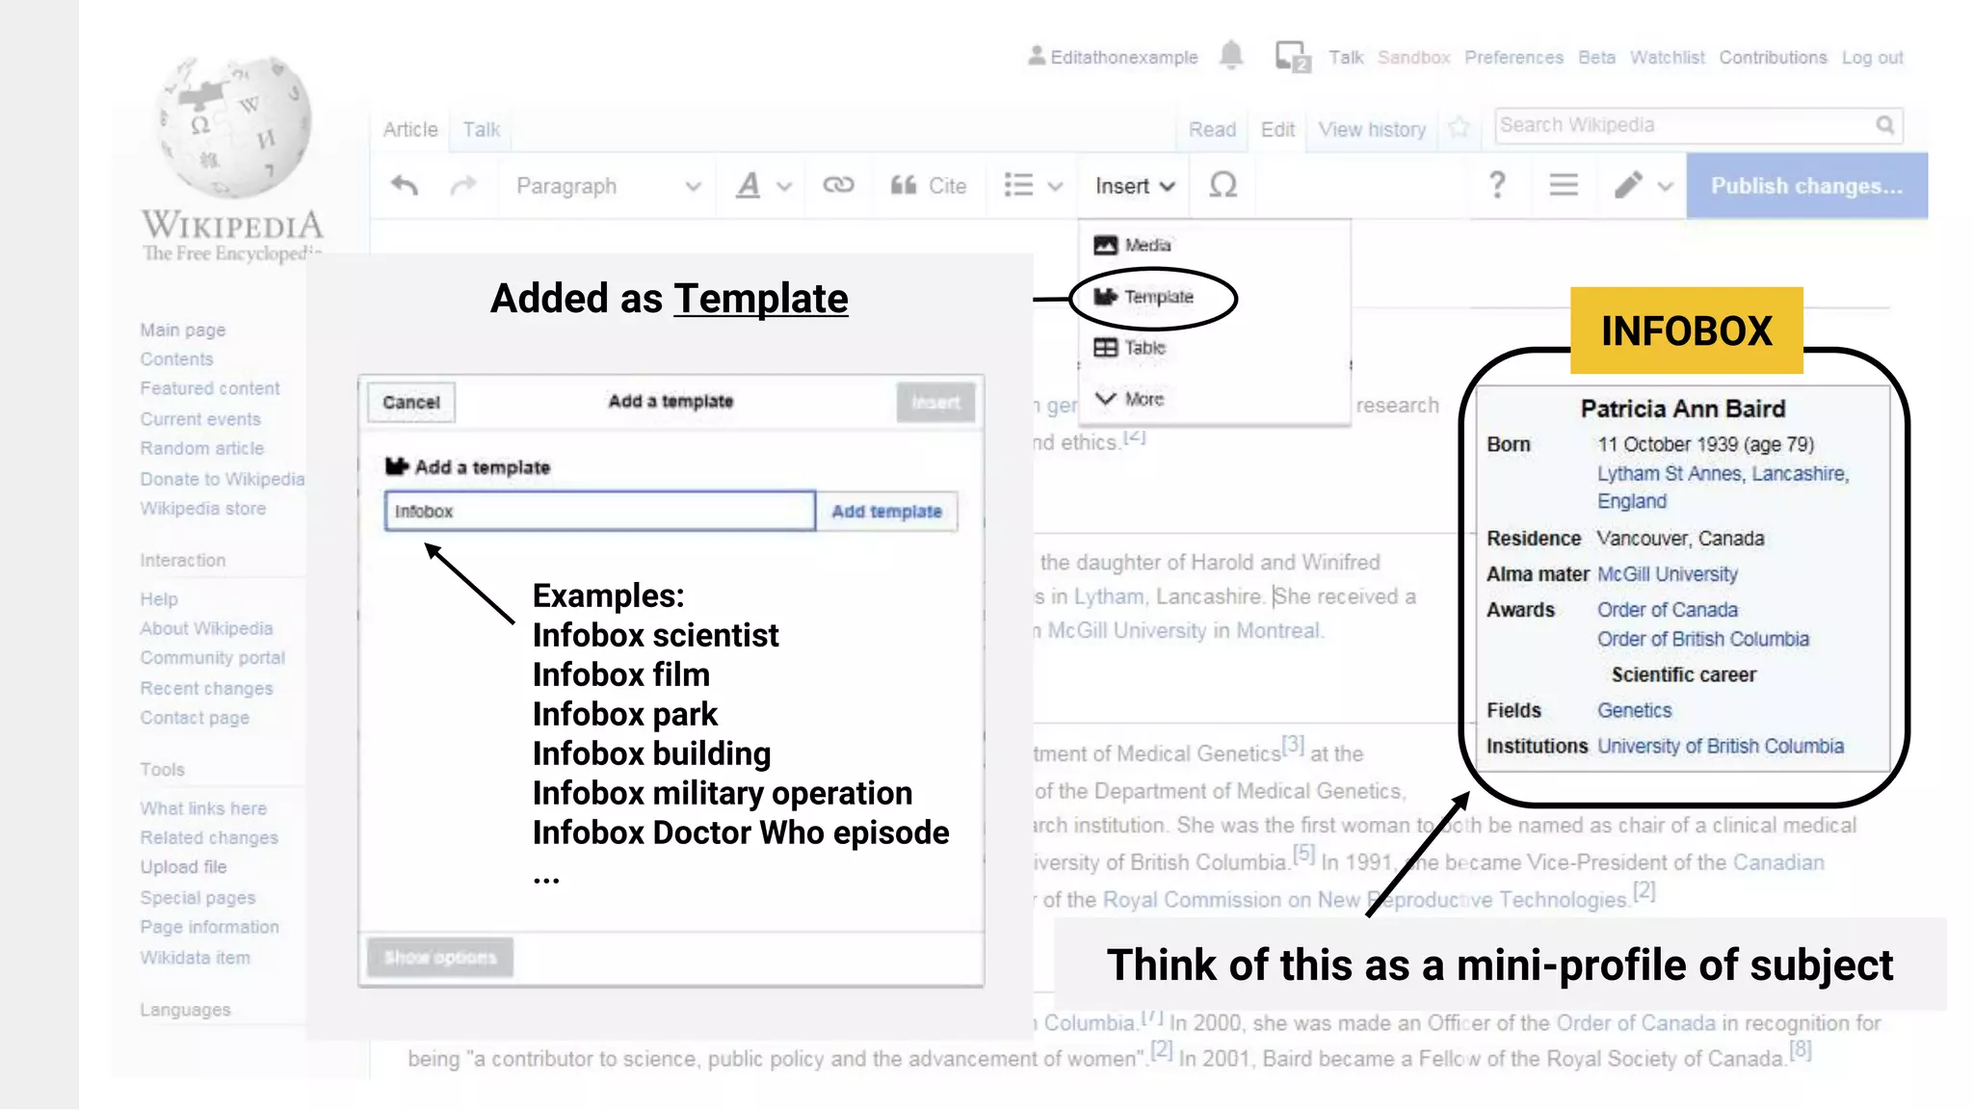Expand More in the Insert menu

[1130, 399]
